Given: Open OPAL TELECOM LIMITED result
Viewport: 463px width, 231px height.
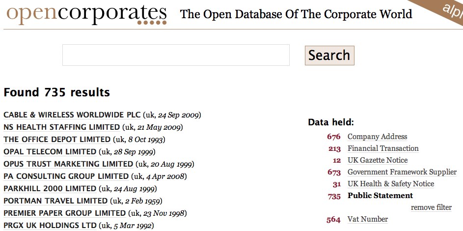Looking at the screenshot, I should (50, 152).
